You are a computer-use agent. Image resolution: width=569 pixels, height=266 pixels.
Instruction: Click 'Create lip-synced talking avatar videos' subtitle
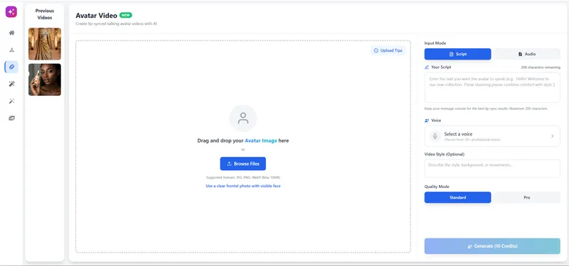pyautogui.click(x=116, y=24)
